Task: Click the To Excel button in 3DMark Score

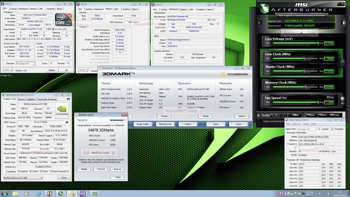Action: [101, 169]
